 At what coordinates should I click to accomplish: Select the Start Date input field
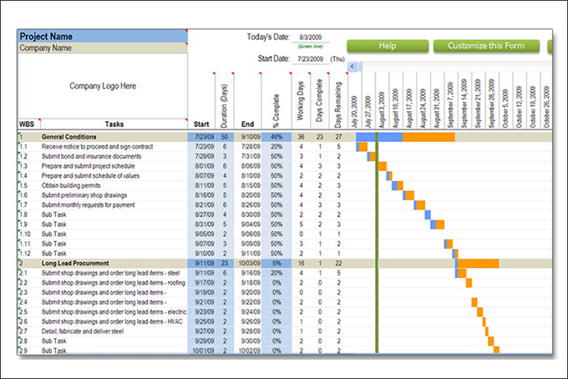click(x=309, y=59)
